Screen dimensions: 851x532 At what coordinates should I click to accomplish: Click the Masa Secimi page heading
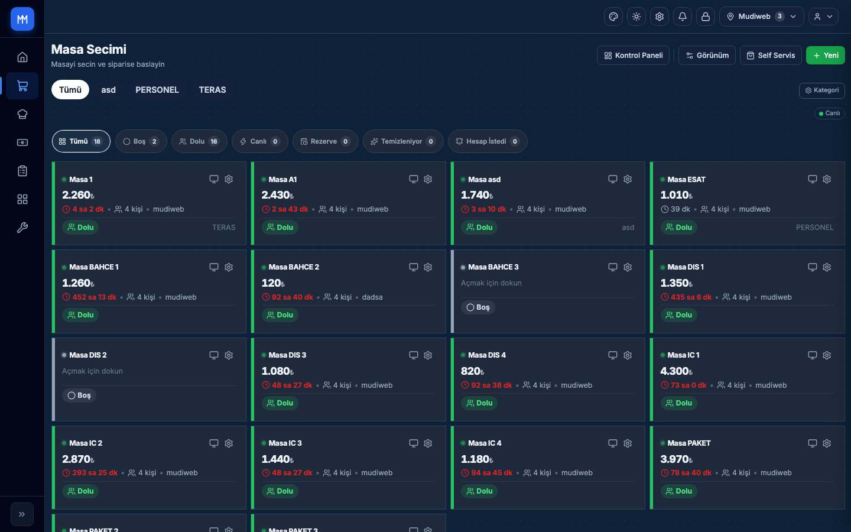point(89,50)
